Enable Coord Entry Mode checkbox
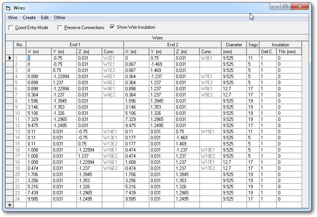The height and width of the screenshot is (217, 317). 11,28
